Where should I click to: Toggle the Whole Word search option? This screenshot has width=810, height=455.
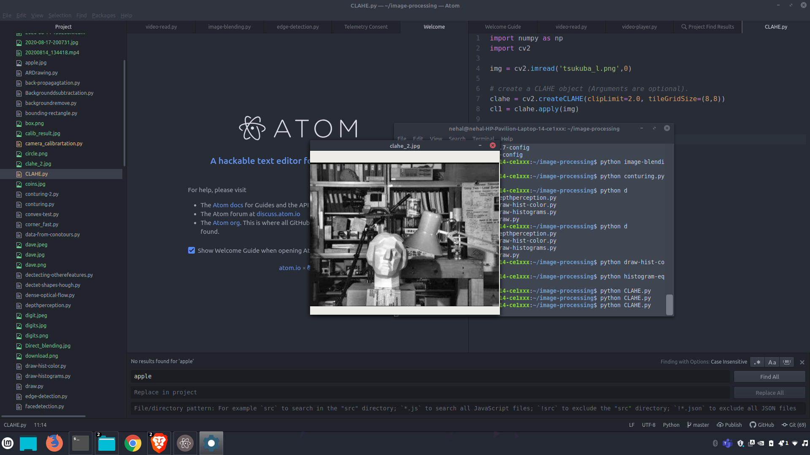click(787, 362)
